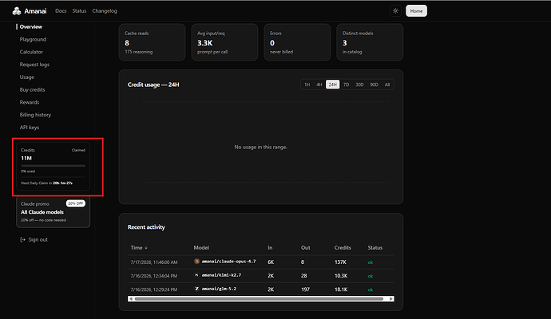This screenshot has width=551, height=319.
Task: Click the Next Daily Claim countdown text
Action: (47, 183)
